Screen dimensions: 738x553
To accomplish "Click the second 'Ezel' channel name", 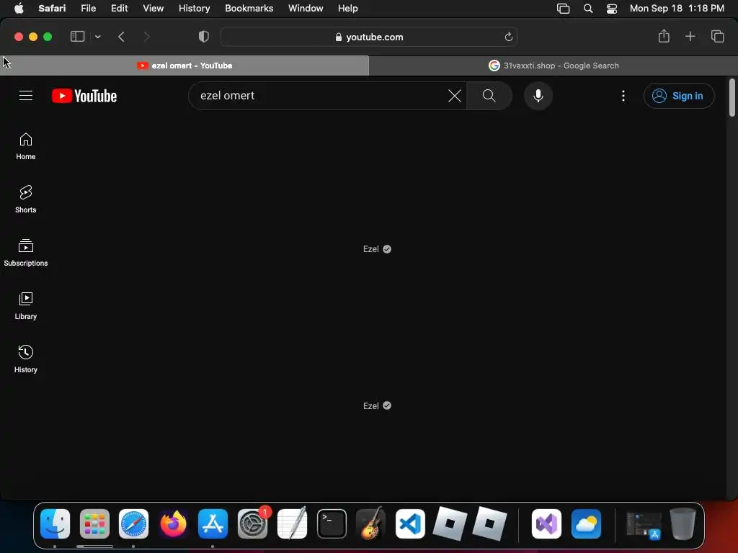I will point(371,406).
